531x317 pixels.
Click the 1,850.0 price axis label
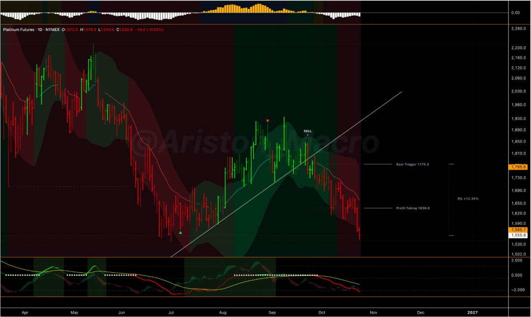519,142
